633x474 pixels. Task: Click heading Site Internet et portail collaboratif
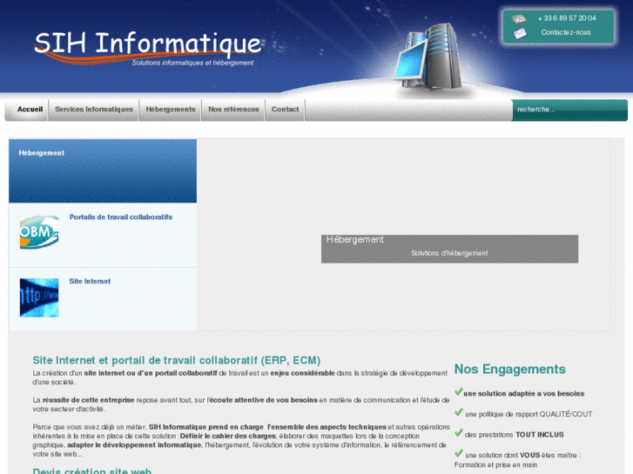click(x=177, y=360)
